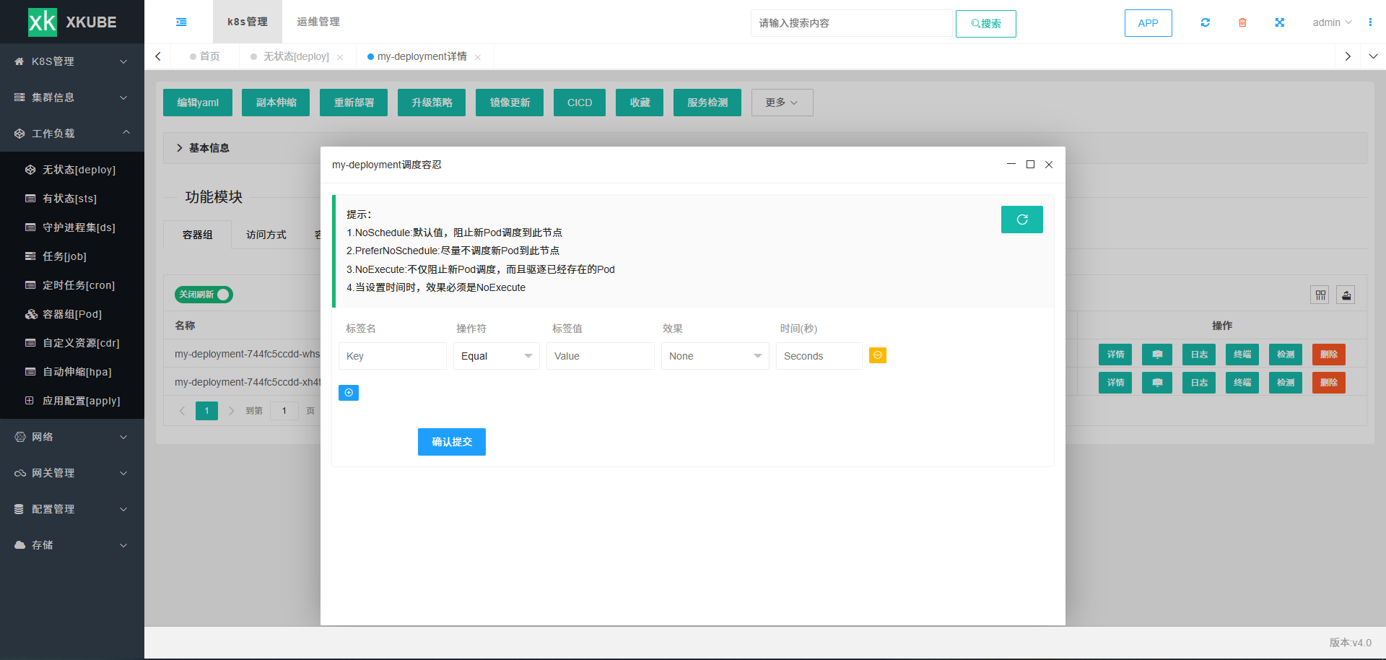Viewport: 1386px width, 660px height.
Task: Click the 编辑yaml button
Action: (x=197, y=103)
